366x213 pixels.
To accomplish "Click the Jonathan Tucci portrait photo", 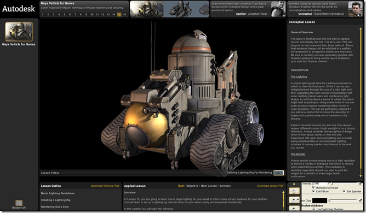I will [278, 9].
